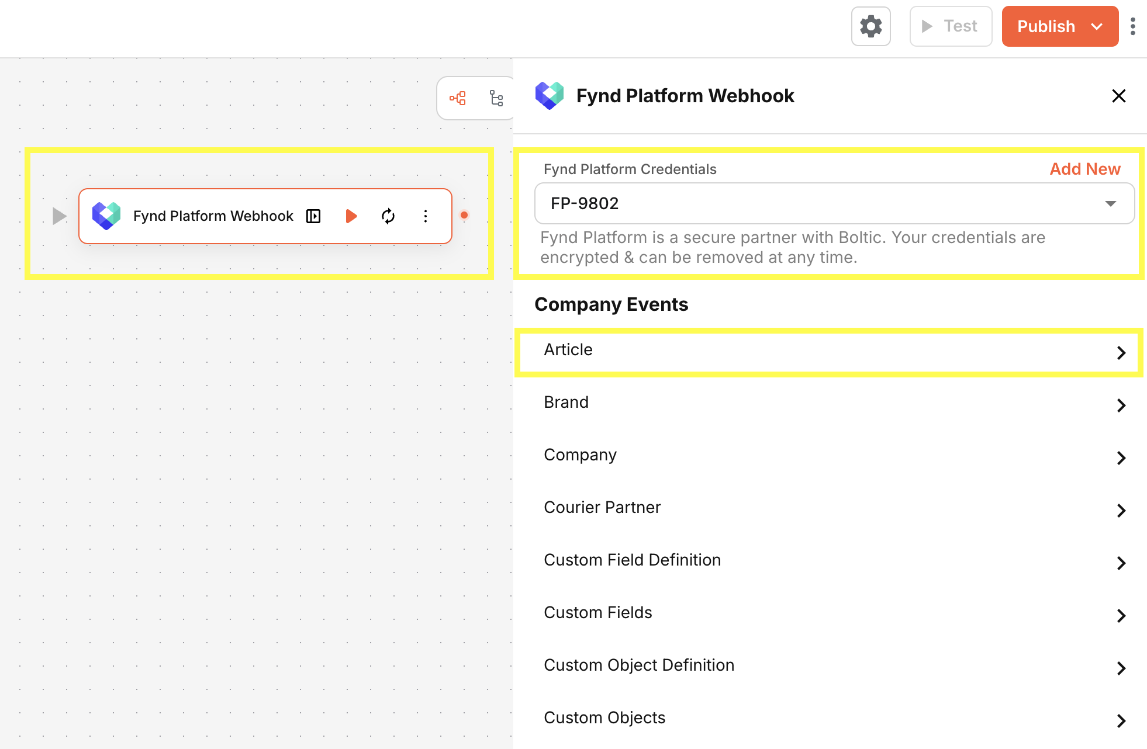
Task: Select the Fynd Platform Webhook node label
Action: pos(213,216)
